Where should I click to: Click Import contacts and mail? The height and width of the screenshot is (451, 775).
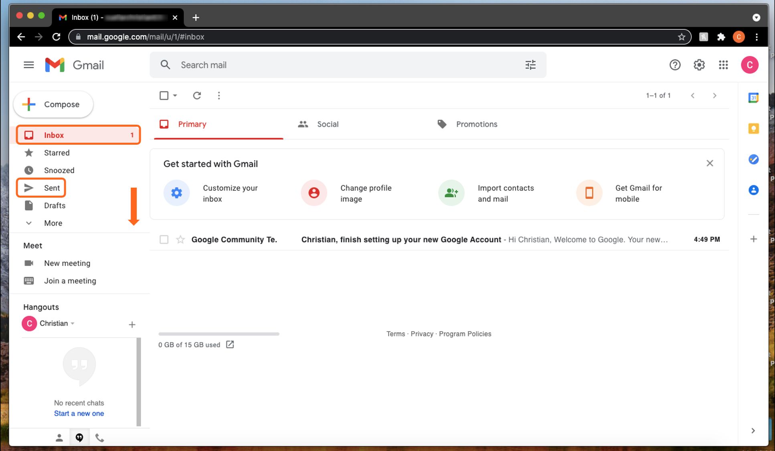pyautogui.click(x=486, y=193)
